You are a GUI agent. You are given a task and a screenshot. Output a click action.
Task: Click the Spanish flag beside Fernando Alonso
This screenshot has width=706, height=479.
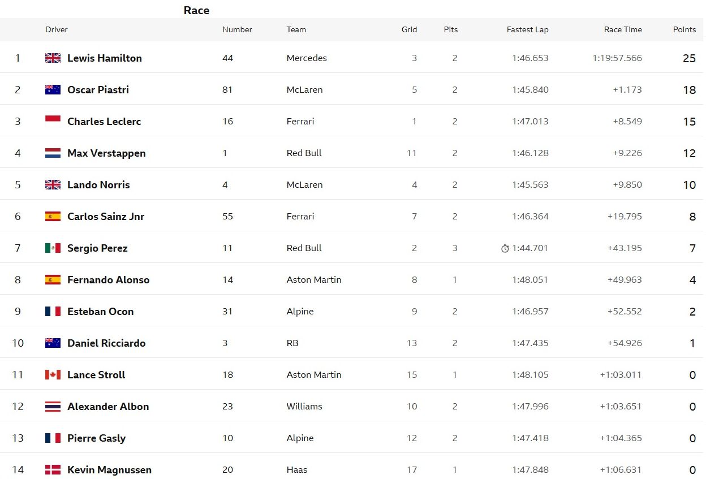53,279
